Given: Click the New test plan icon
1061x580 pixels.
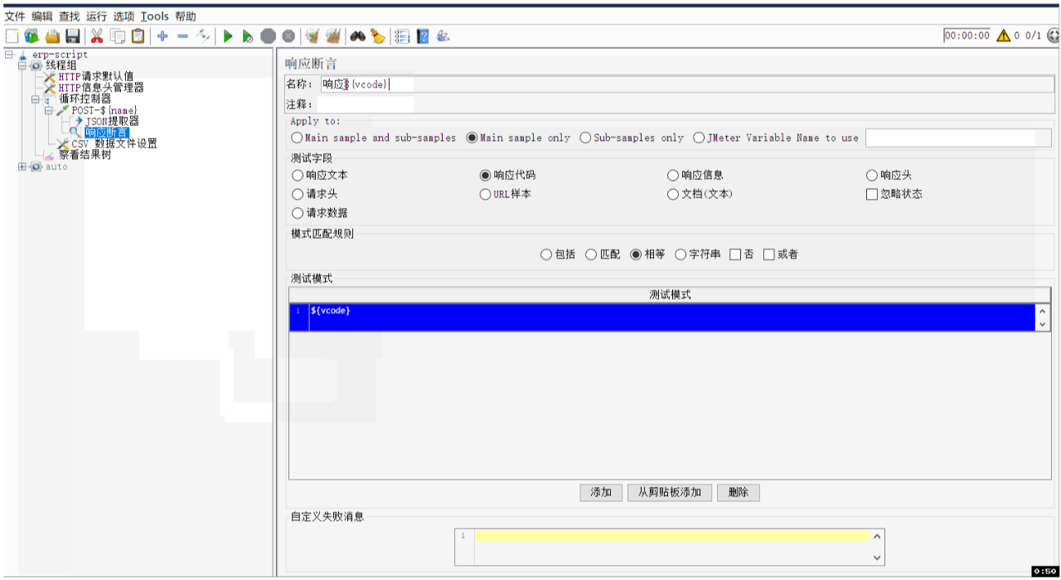Looking at the screenshot, I should [x=12, y=36].
